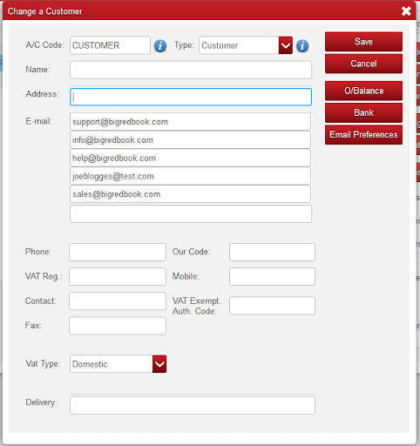Open Email Preferences

363,135
